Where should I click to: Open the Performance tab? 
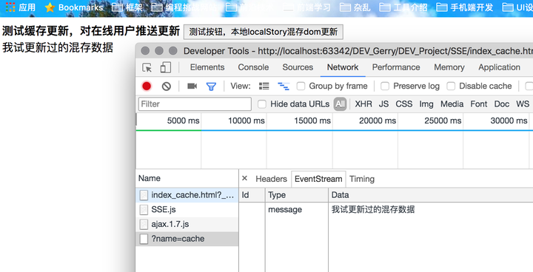396,67
